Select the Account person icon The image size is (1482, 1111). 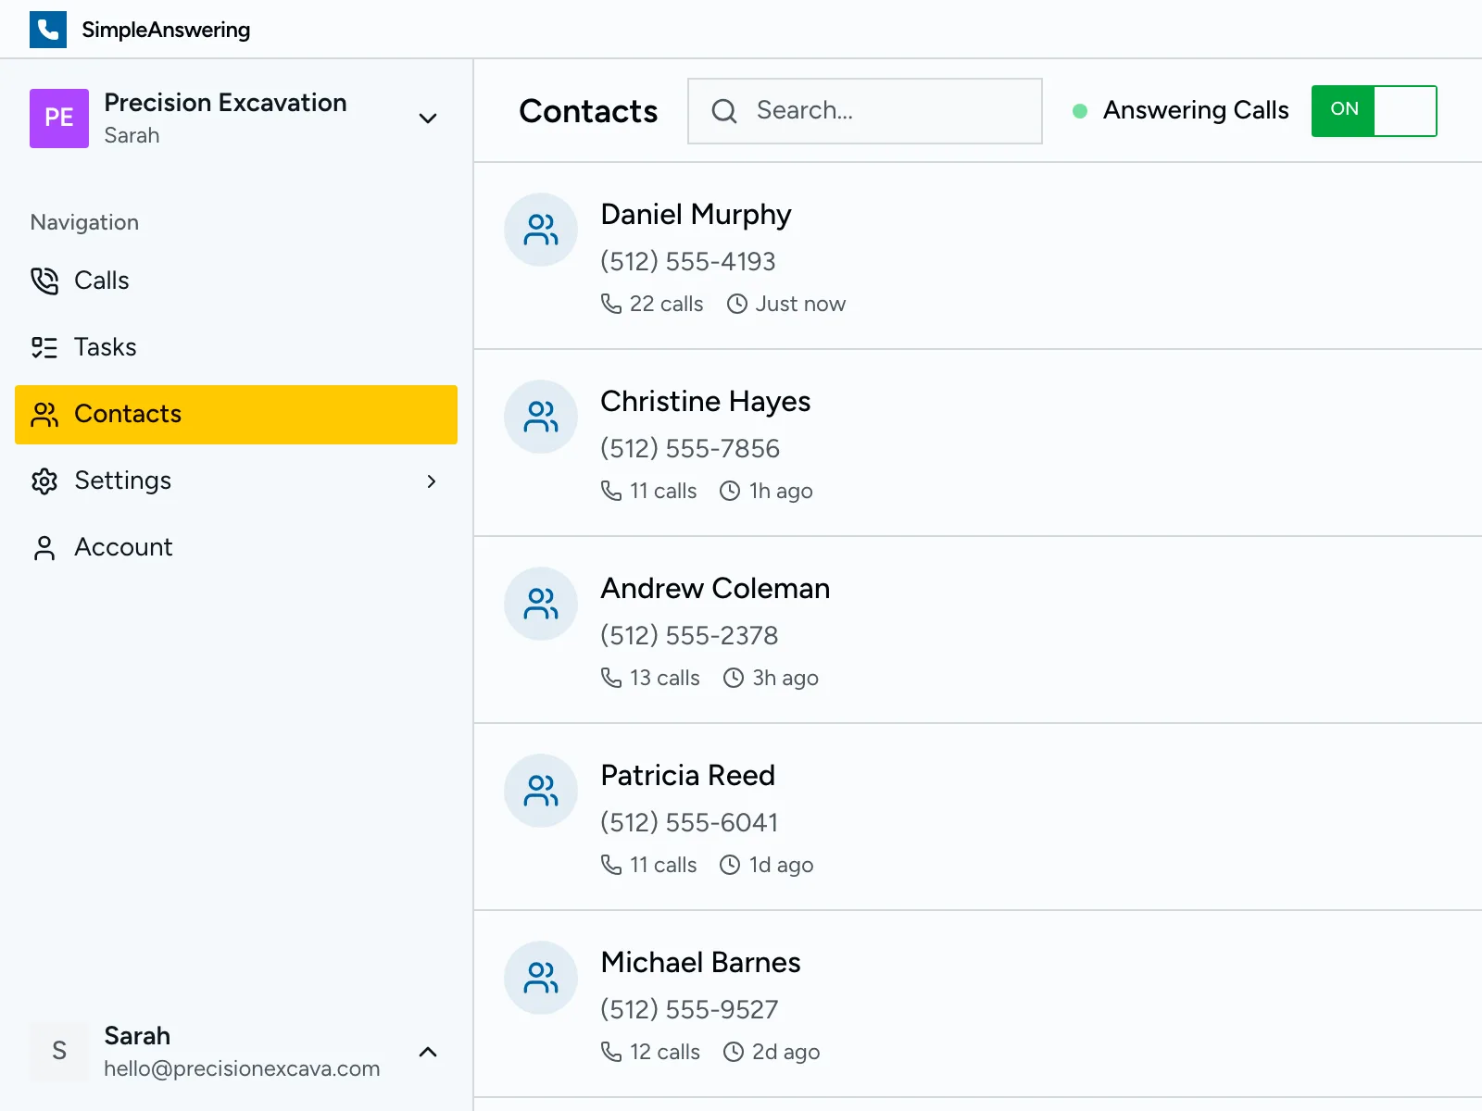[x=44, y=547]
